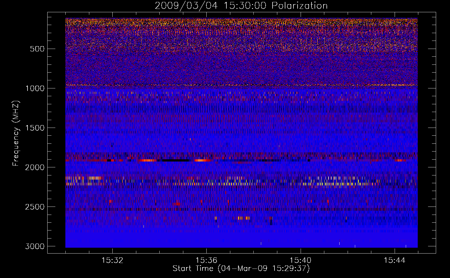This screenshot has width=450, height=278.
Task: Click the 500 frequency tick label
Action: [x=37, y=49]
